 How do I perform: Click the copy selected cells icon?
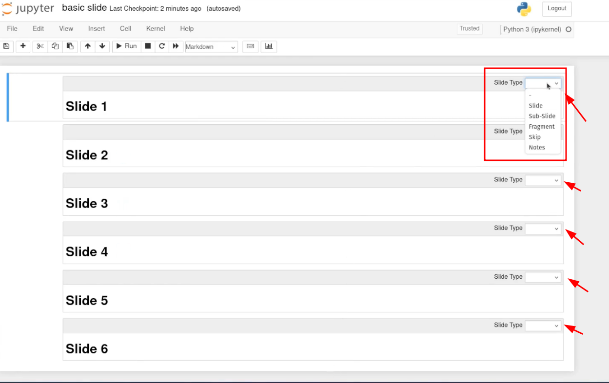(55, 46)
